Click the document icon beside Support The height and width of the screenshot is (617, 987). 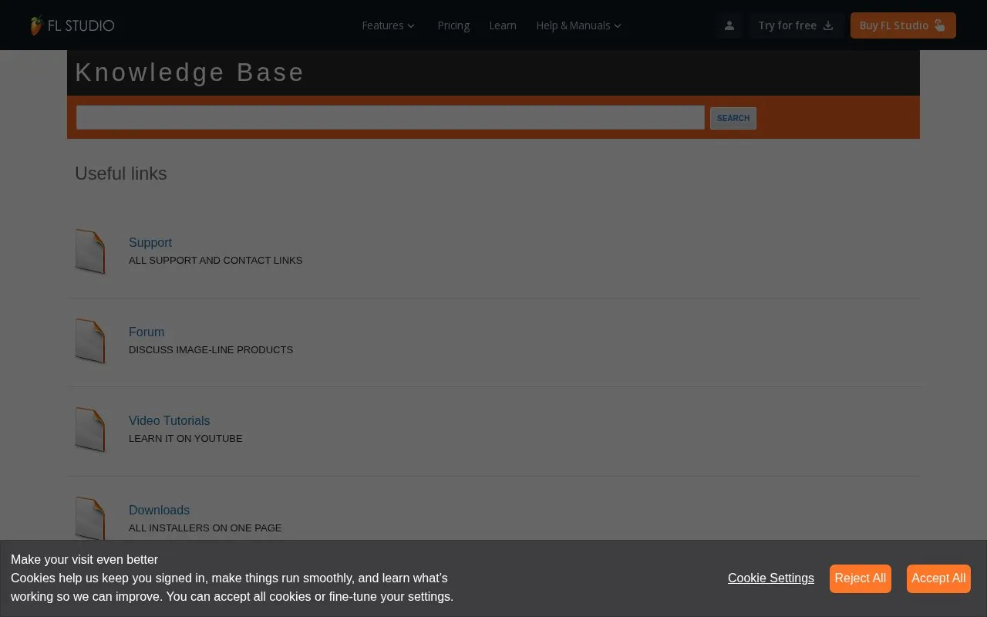point(90,251)
